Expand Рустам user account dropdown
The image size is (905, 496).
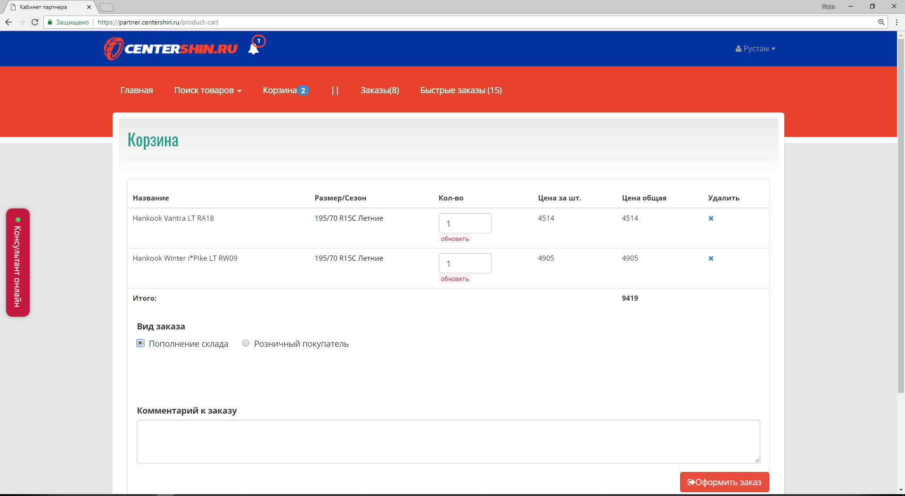[755, 48]
